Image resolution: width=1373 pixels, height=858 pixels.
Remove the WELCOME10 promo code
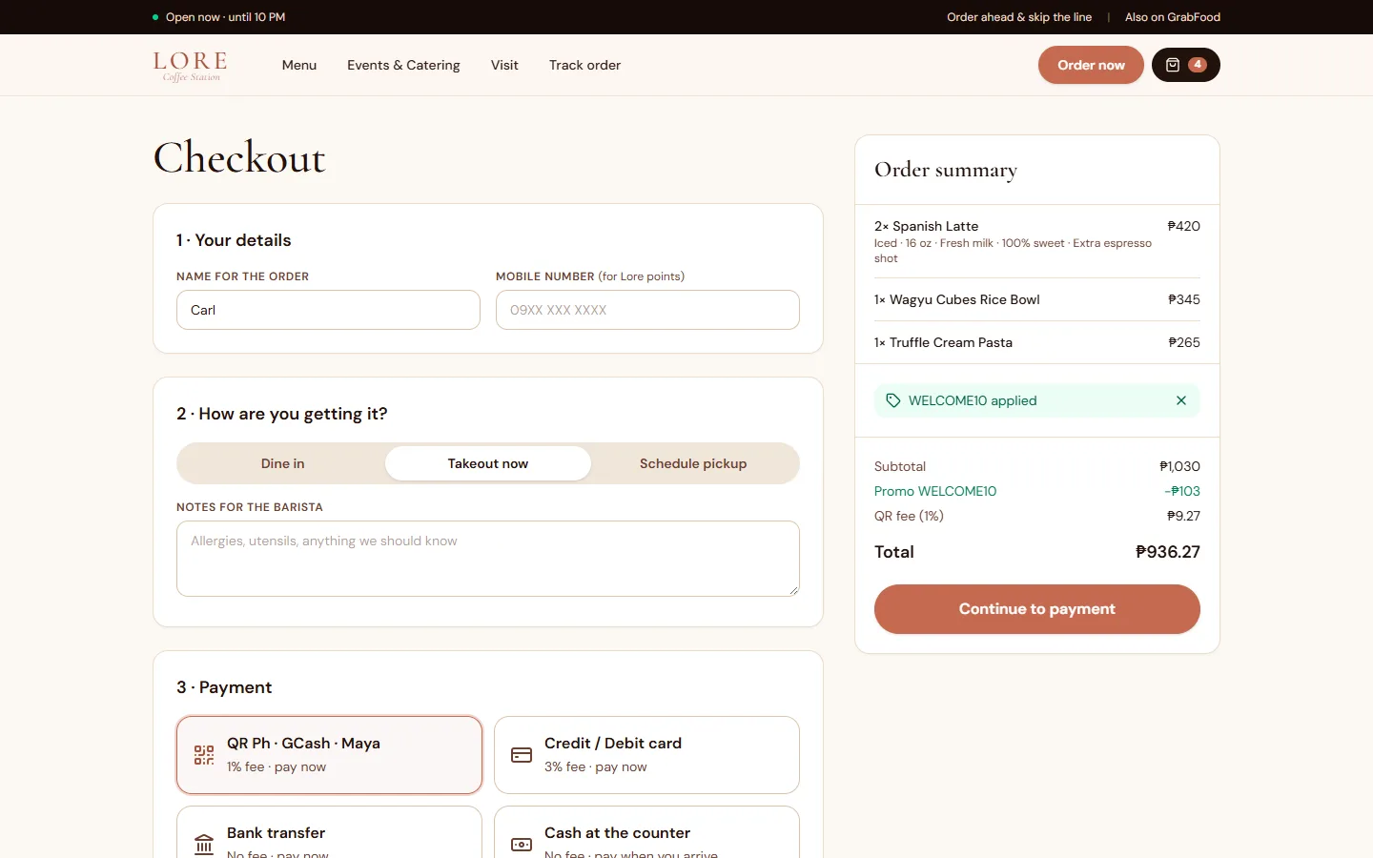pos(1181,400)
